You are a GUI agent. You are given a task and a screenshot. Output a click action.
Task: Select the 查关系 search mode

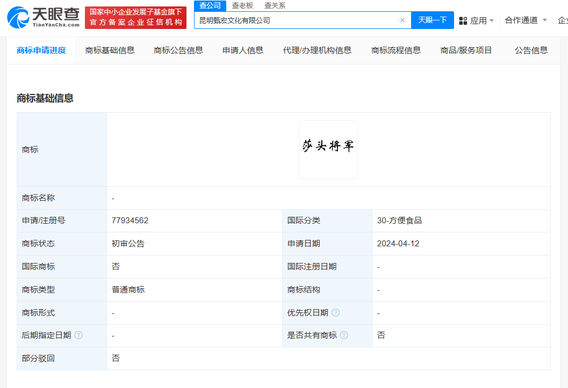[275, 5]
